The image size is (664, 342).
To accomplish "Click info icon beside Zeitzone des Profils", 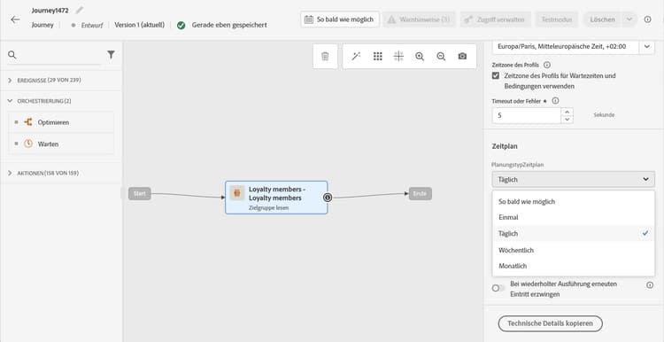I will pyautogui.click(x=547, y=66).
